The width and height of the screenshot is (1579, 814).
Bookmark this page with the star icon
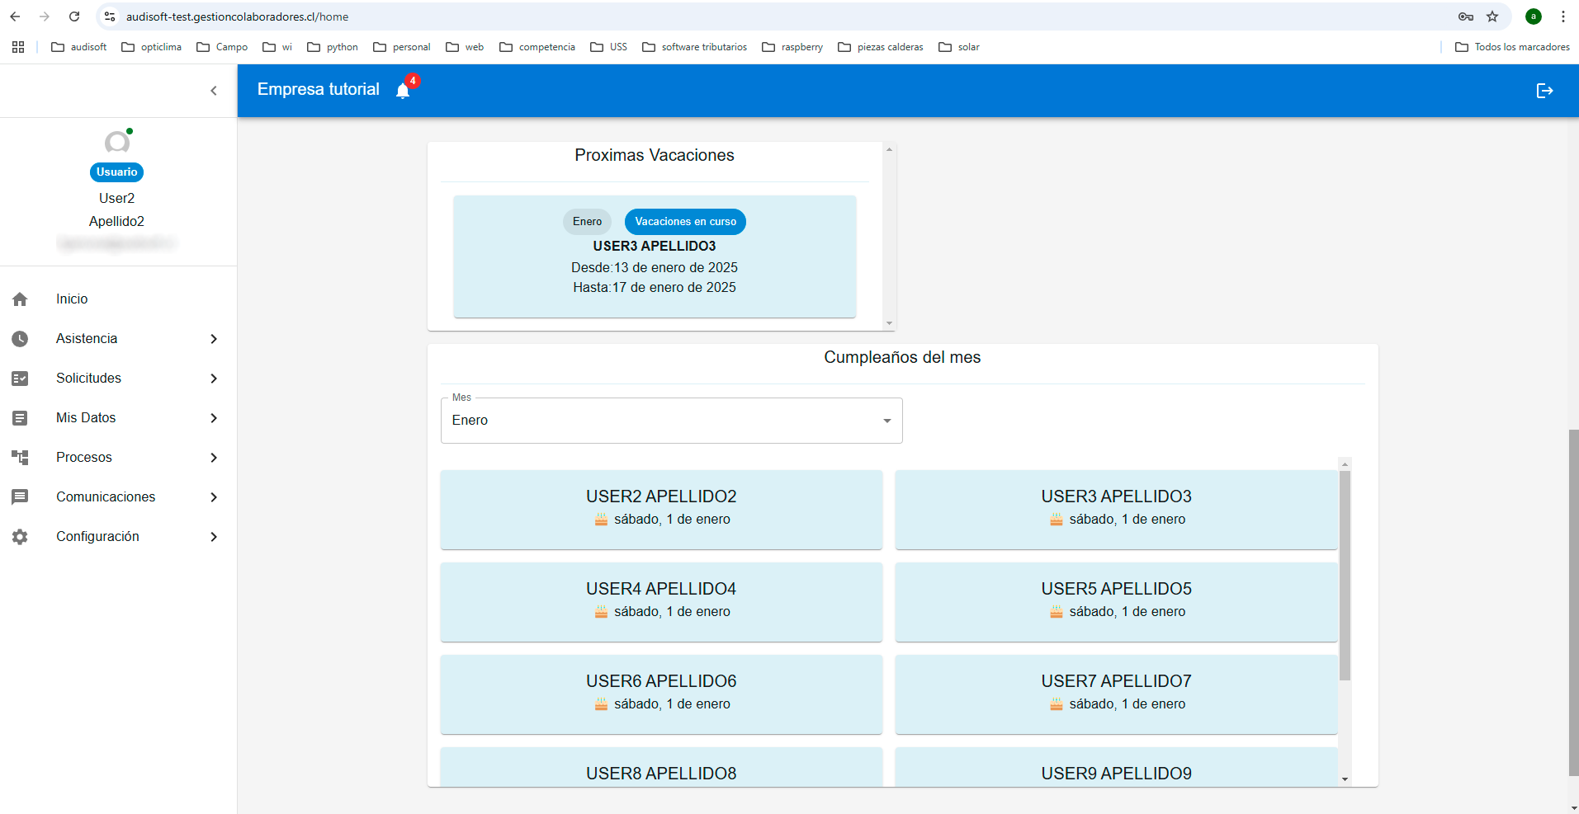pos(1492,16)
